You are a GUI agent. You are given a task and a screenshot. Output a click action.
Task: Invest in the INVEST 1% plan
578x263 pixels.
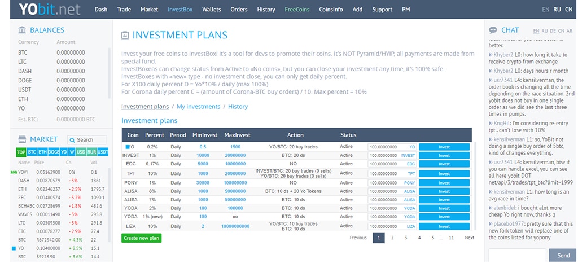click(x=444, y=155)
